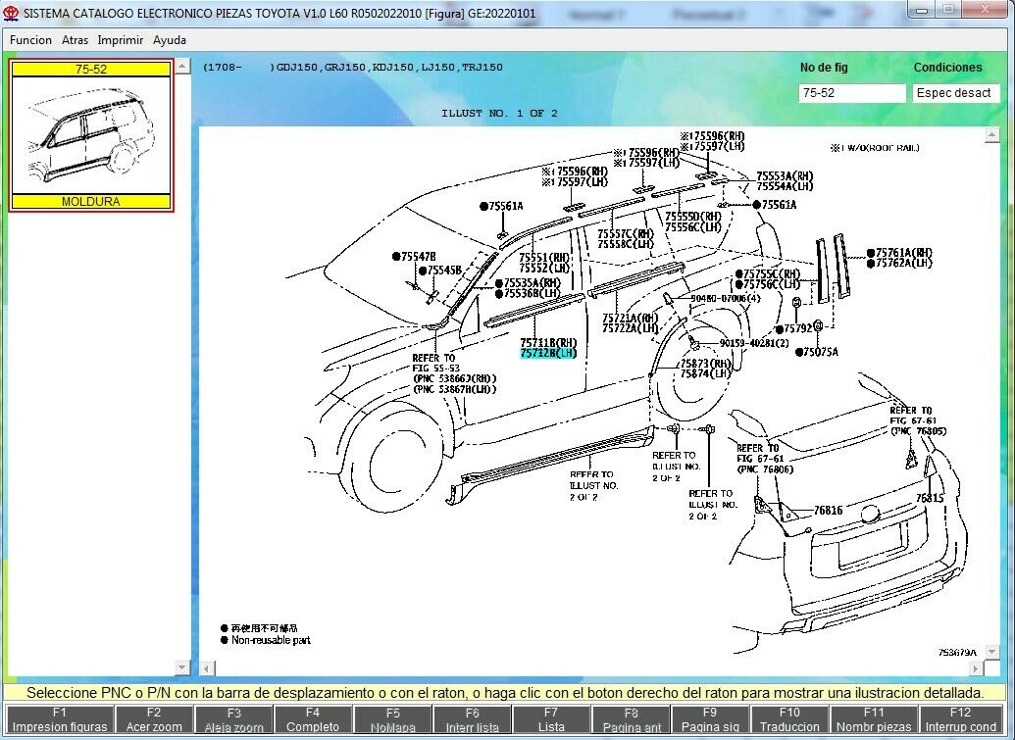
Task: Open the Funcion menu
Action: (30, 40)
